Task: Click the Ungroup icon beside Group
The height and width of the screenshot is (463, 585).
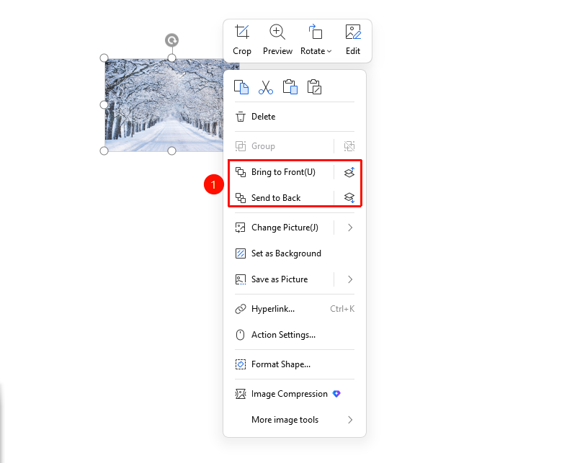Action: coord(349,146)
